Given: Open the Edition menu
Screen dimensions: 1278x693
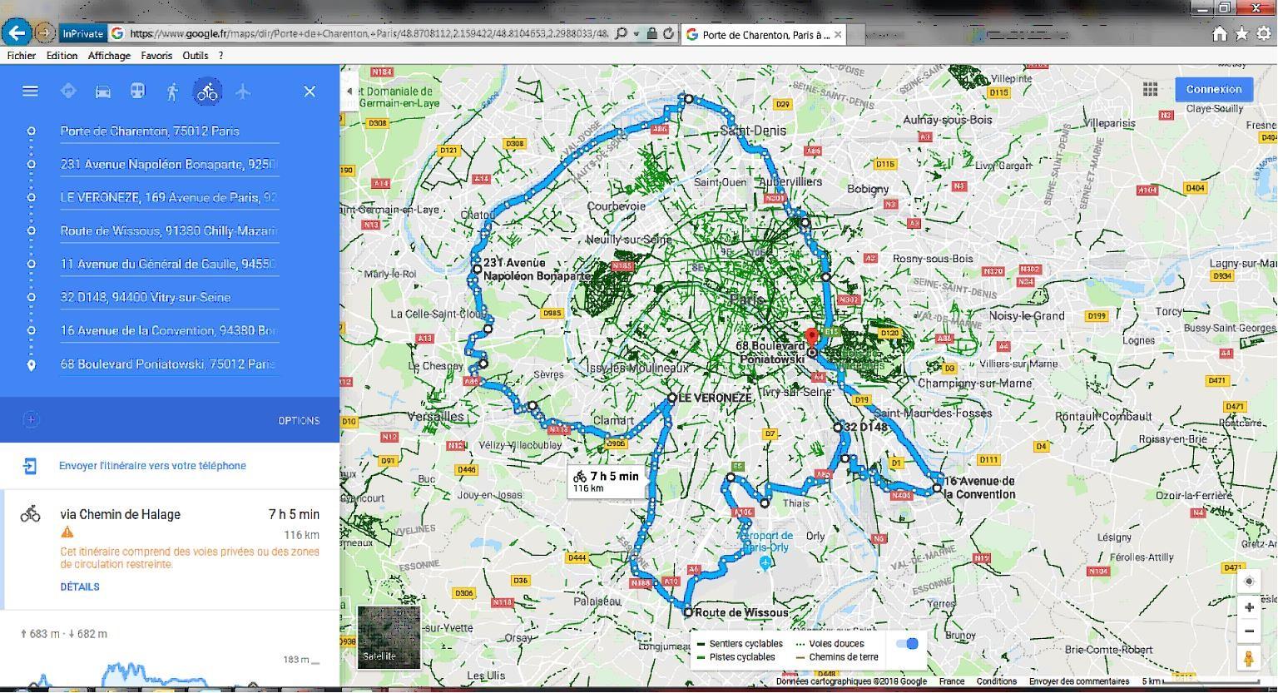Looking at the screenshot, I should click(x=62, y=56).
